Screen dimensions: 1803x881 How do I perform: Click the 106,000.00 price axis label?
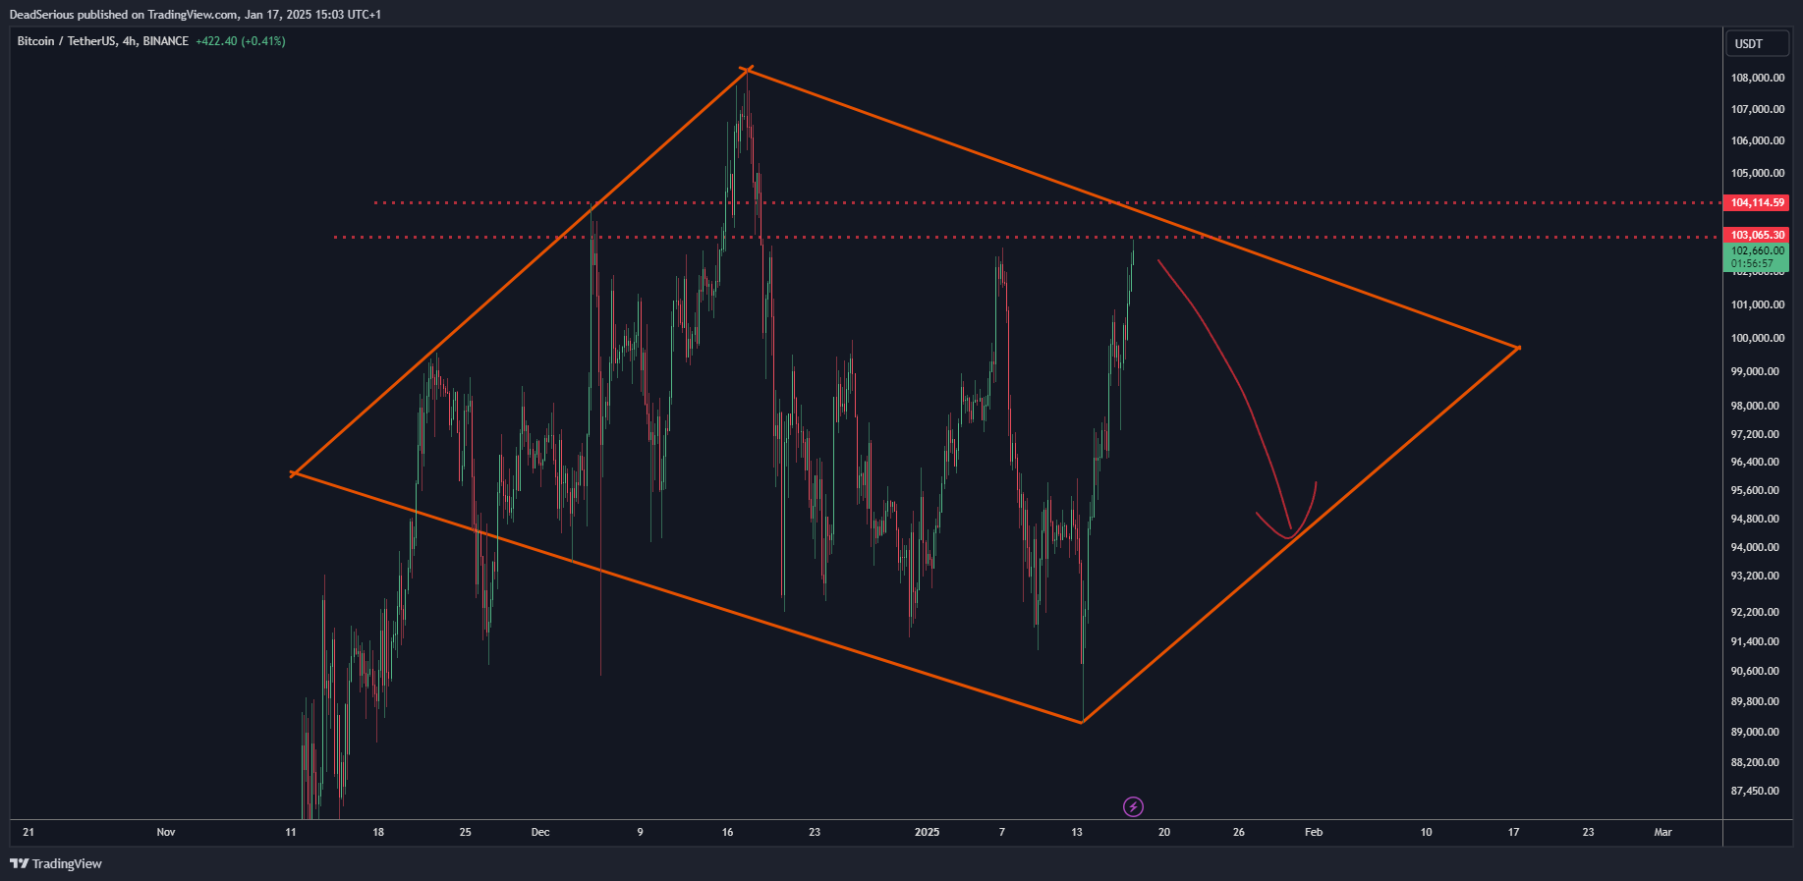pyautogui.click(x=1758, y=140)
